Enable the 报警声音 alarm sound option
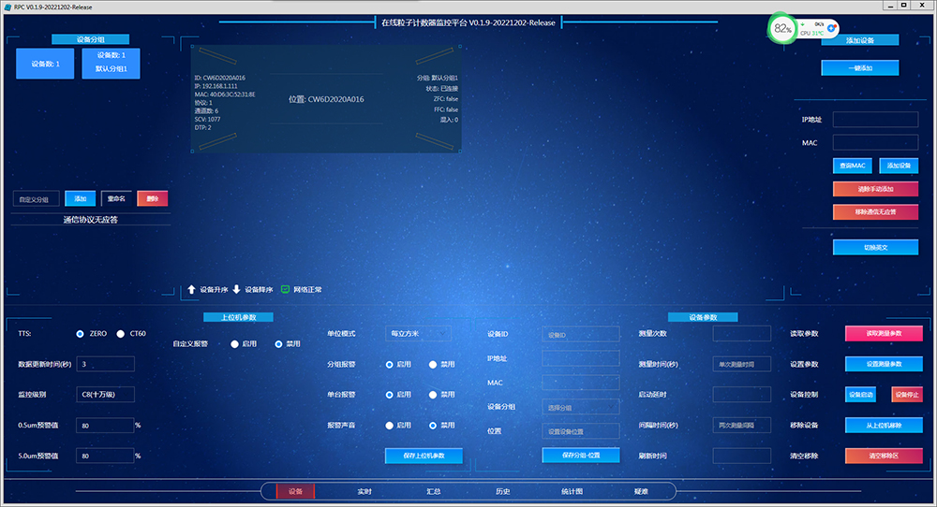The width and height of the screenshot is (937, 507). (390, 426)
